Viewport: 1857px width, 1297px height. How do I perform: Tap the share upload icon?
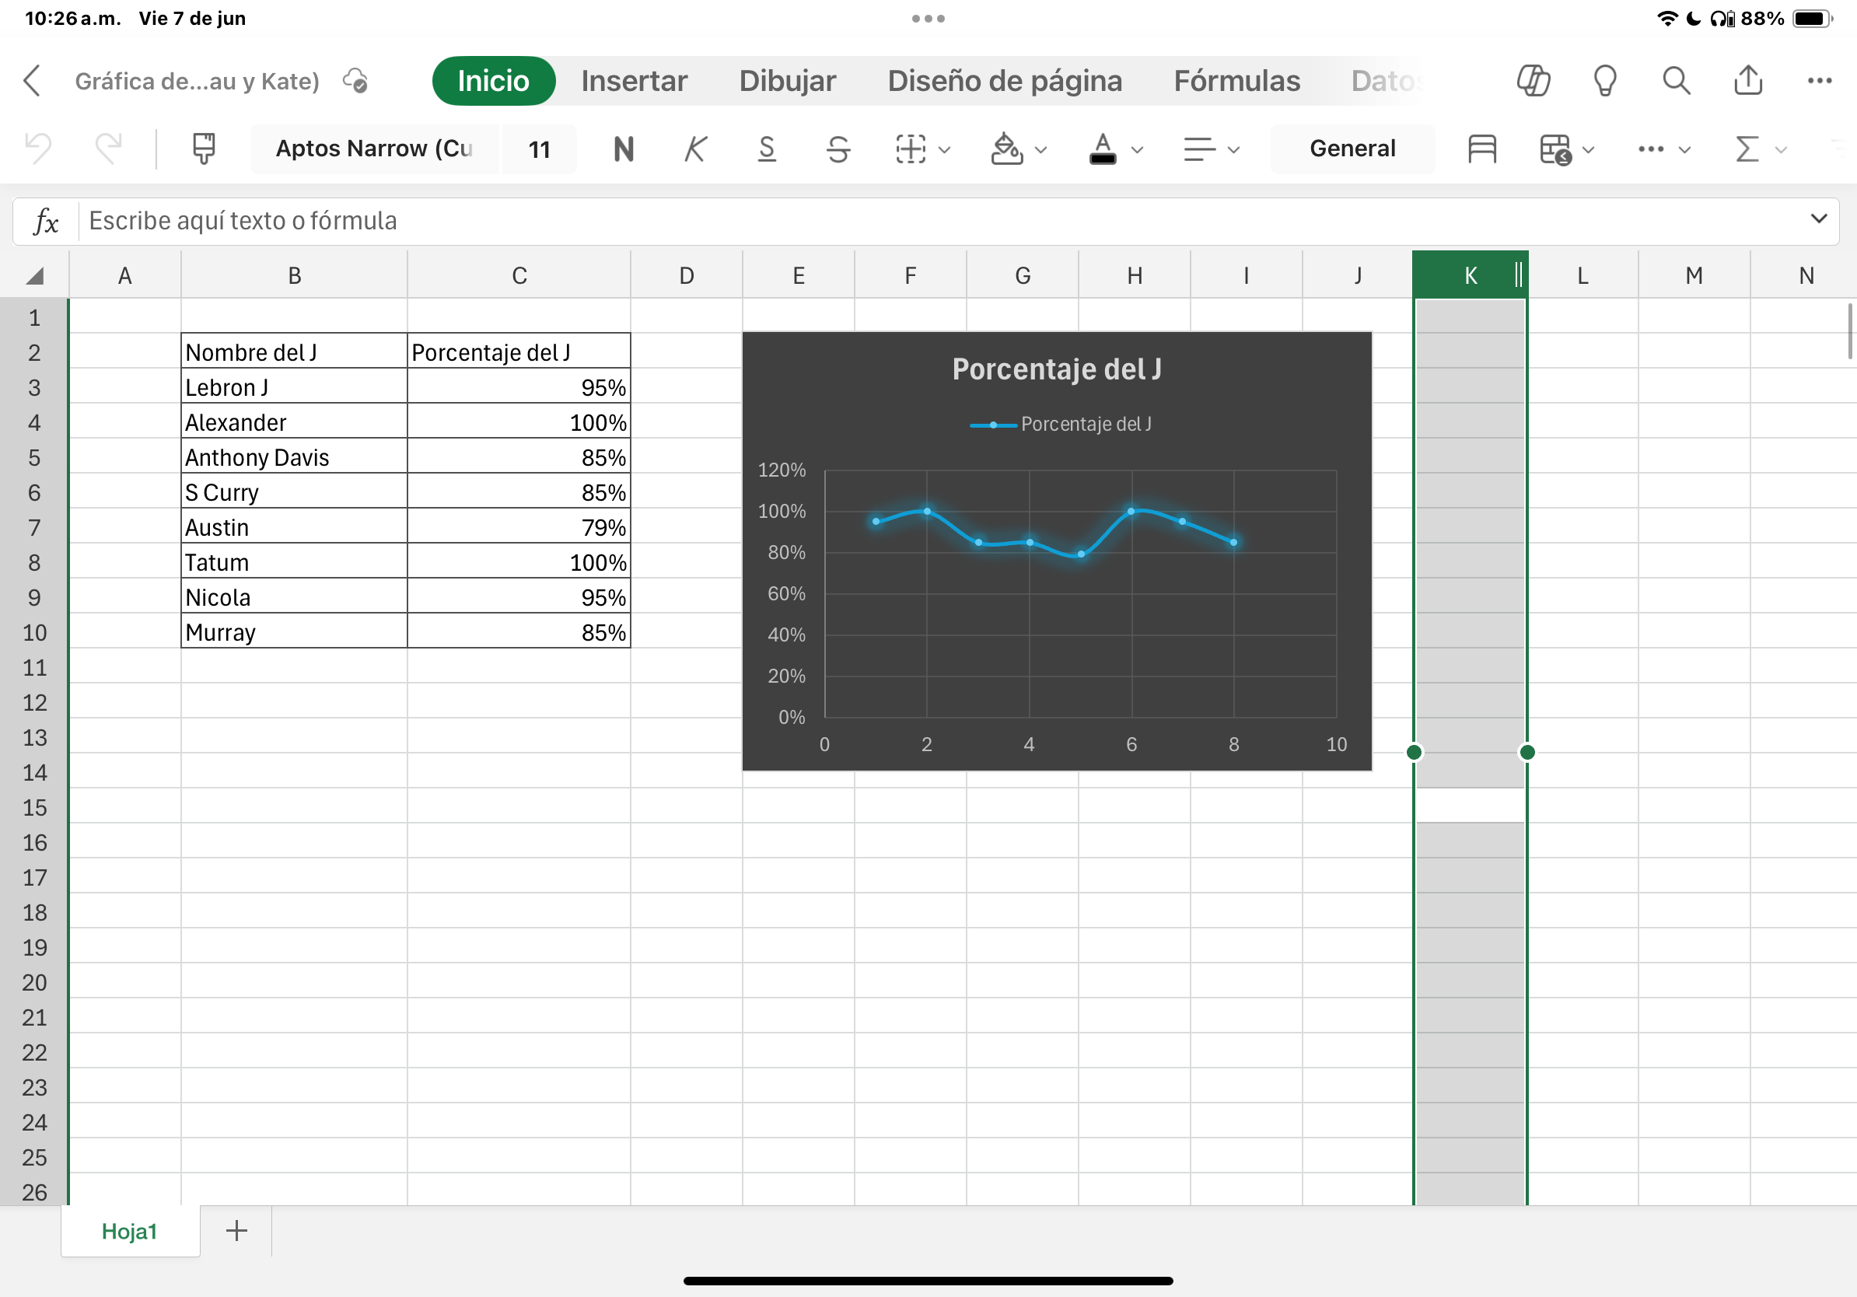[x=1748, y=81]
